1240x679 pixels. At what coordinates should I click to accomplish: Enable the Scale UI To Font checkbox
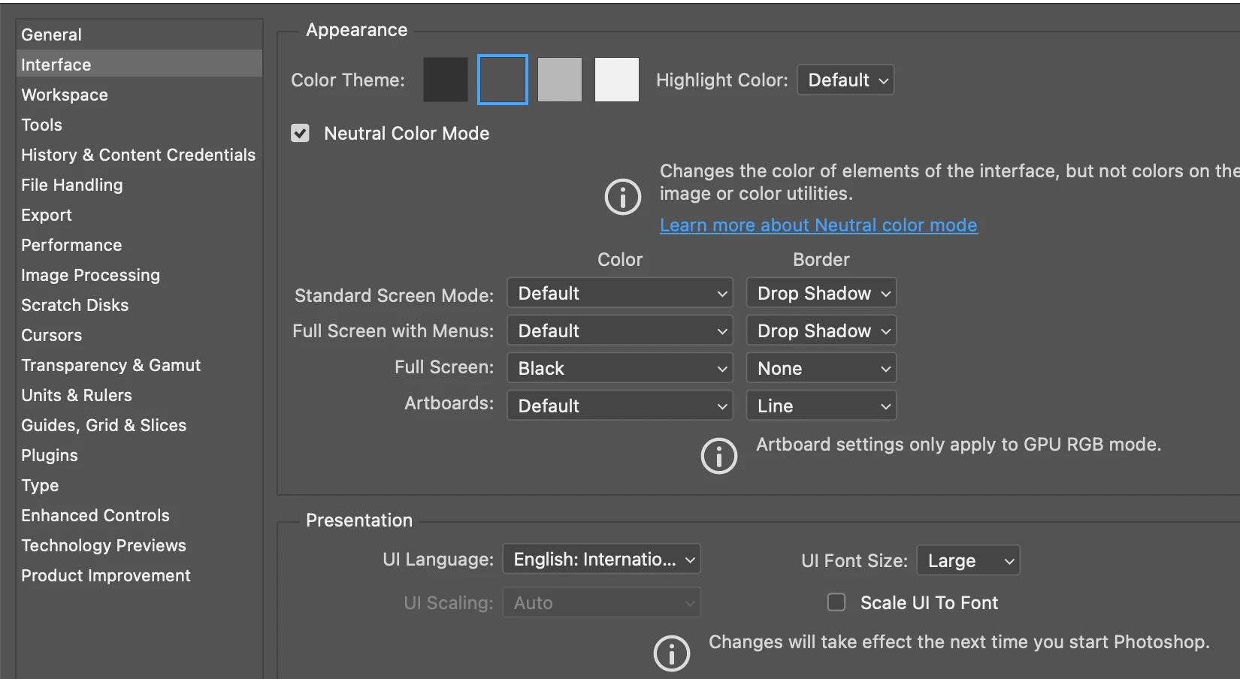pyautogui.click(x=836, y=602)
